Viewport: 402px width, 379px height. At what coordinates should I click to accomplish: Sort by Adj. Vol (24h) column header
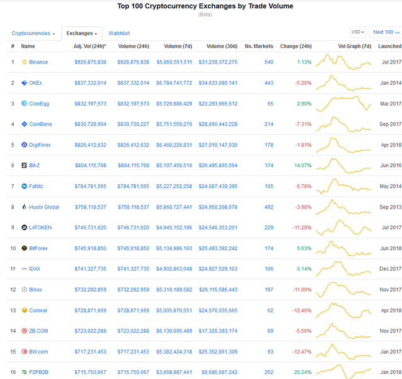90,46
